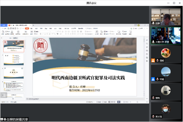Click the cut scissors icon in ribbon
The image size is (183, 122).
(6, 32)
